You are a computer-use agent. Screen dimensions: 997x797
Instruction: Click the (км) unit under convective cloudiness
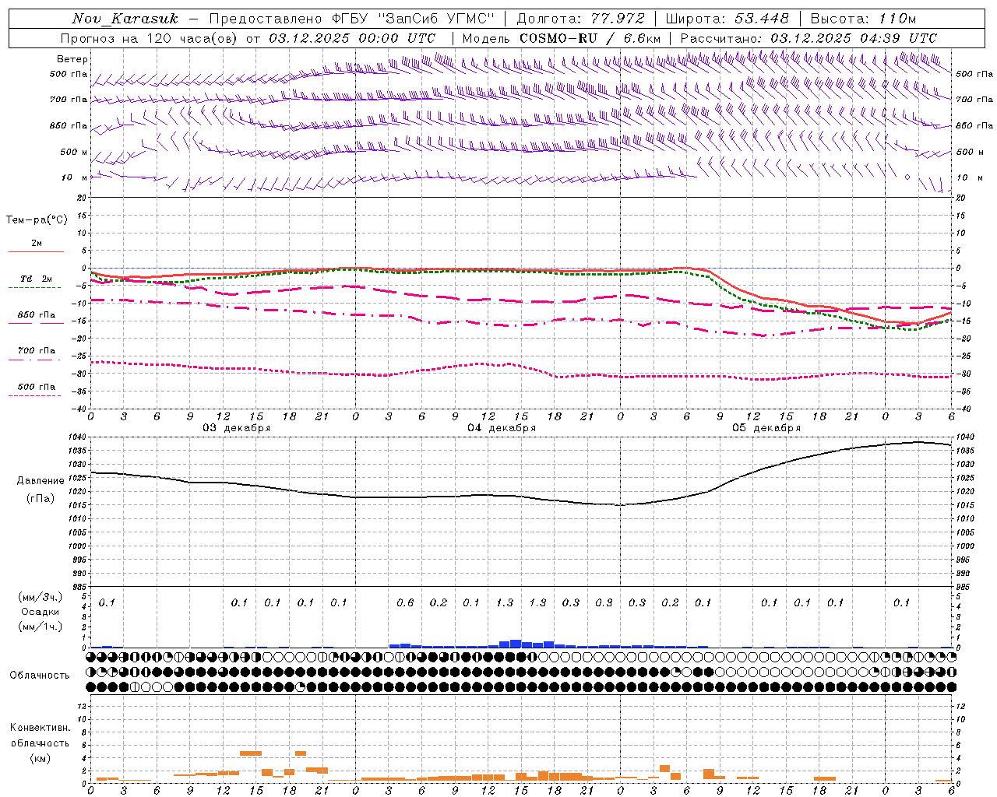(41, 758)
